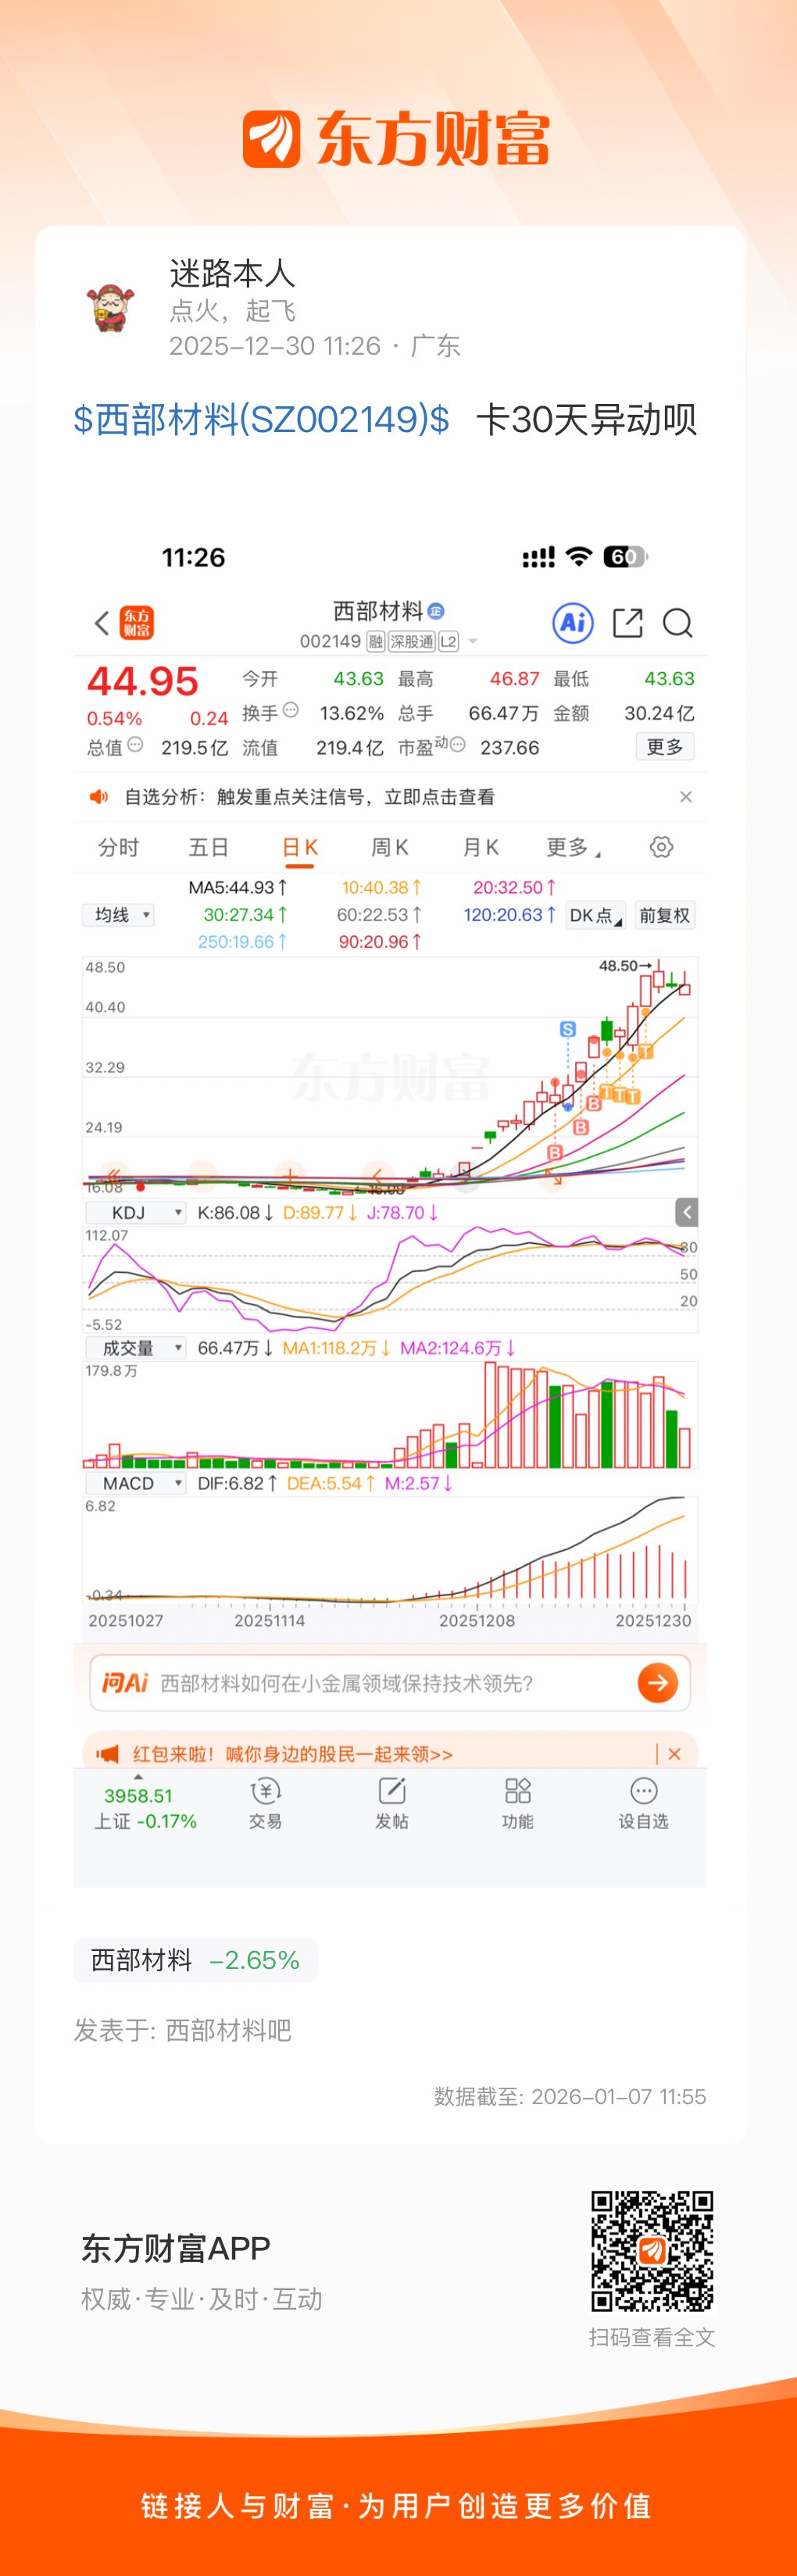
Task: Tap the 东方财富 logo at top
Action: [x=397, y=138]
